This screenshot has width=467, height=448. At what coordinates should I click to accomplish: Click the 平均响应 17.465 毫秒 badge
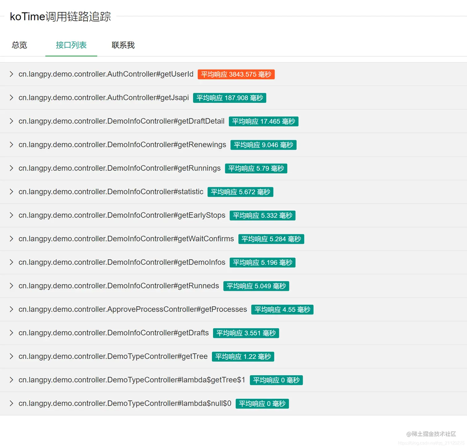pos(263,121)
